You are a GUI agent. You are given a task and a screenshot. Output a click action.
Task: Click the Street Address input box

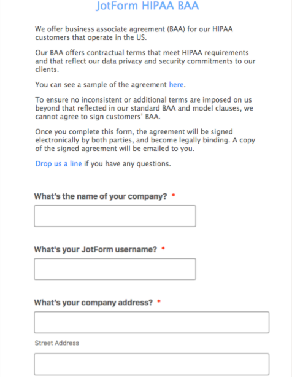coord(152,322)
